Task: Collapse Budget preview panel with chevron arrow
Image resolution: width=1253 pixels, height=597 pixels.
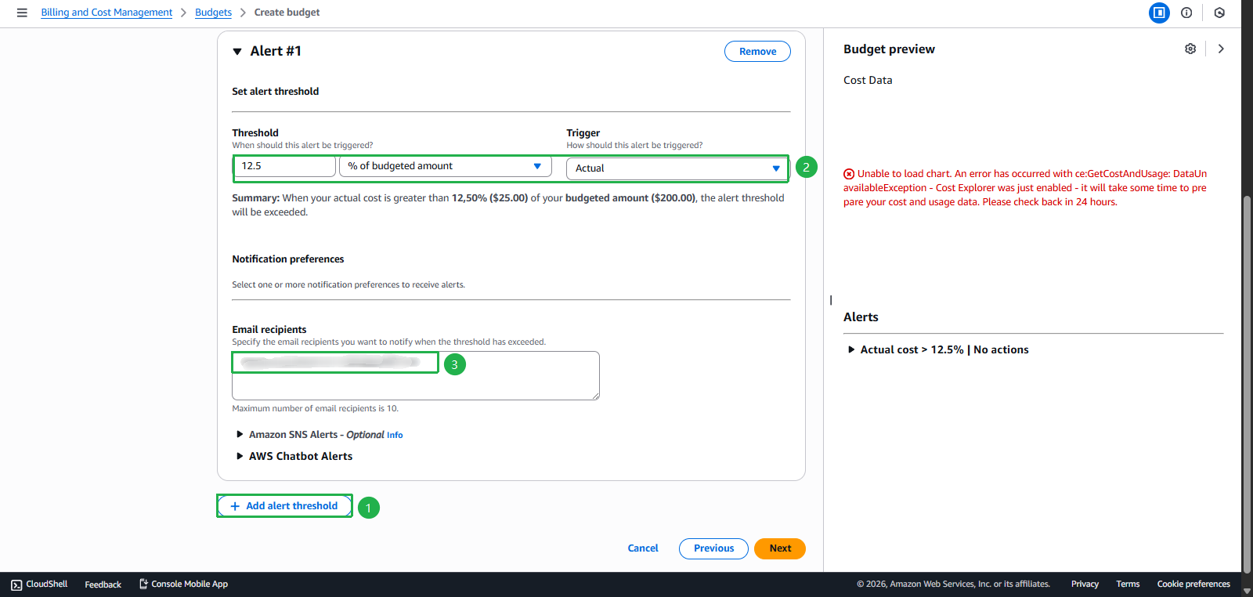Action: 1221,49
